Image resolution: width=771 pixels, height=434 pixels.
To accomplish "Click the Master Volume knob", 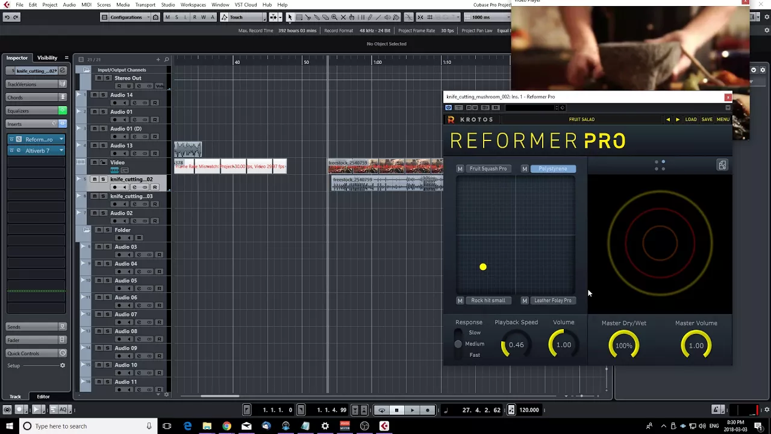I will point(696,345).
